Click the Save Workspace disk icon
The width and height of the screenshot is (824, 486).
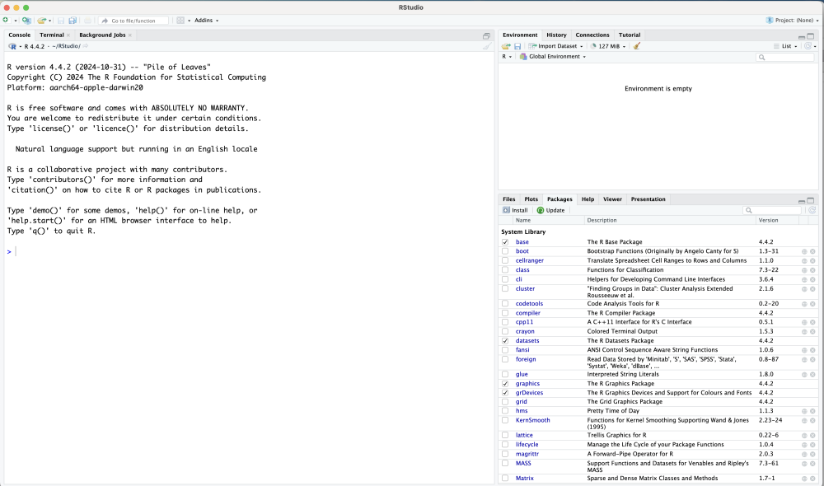point(517,46)
